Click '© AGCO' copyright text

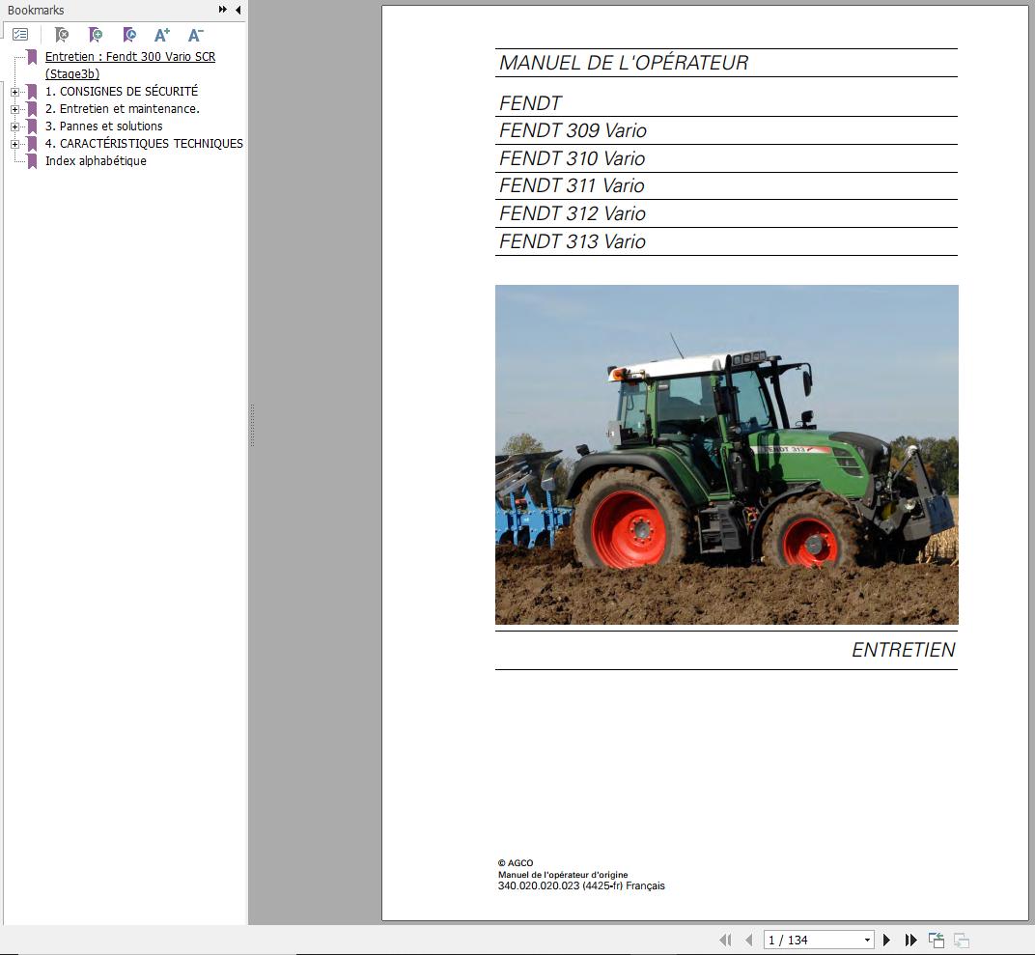[516, 862]
